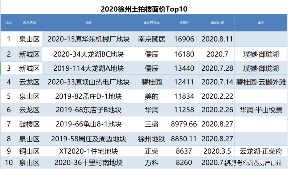288x169 pixels.
Task: Click the price cell 11834
Action: point(184,96)
